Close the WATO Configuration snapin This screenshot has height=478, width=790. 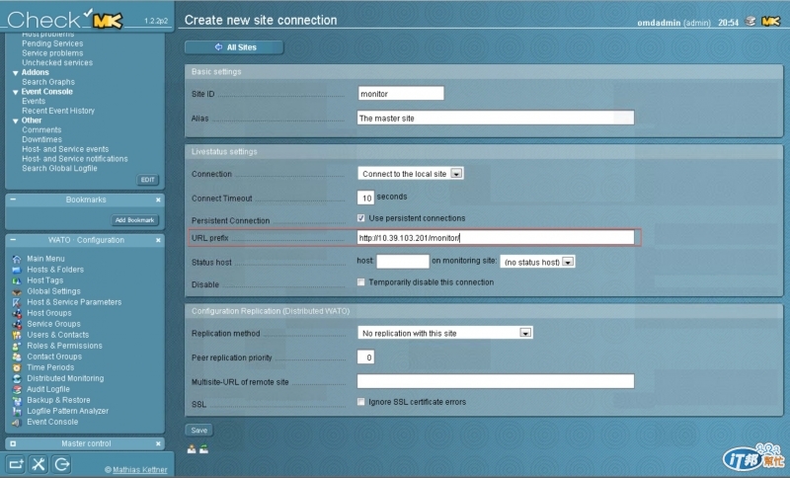pyautogui.click(x=158, y=240)
